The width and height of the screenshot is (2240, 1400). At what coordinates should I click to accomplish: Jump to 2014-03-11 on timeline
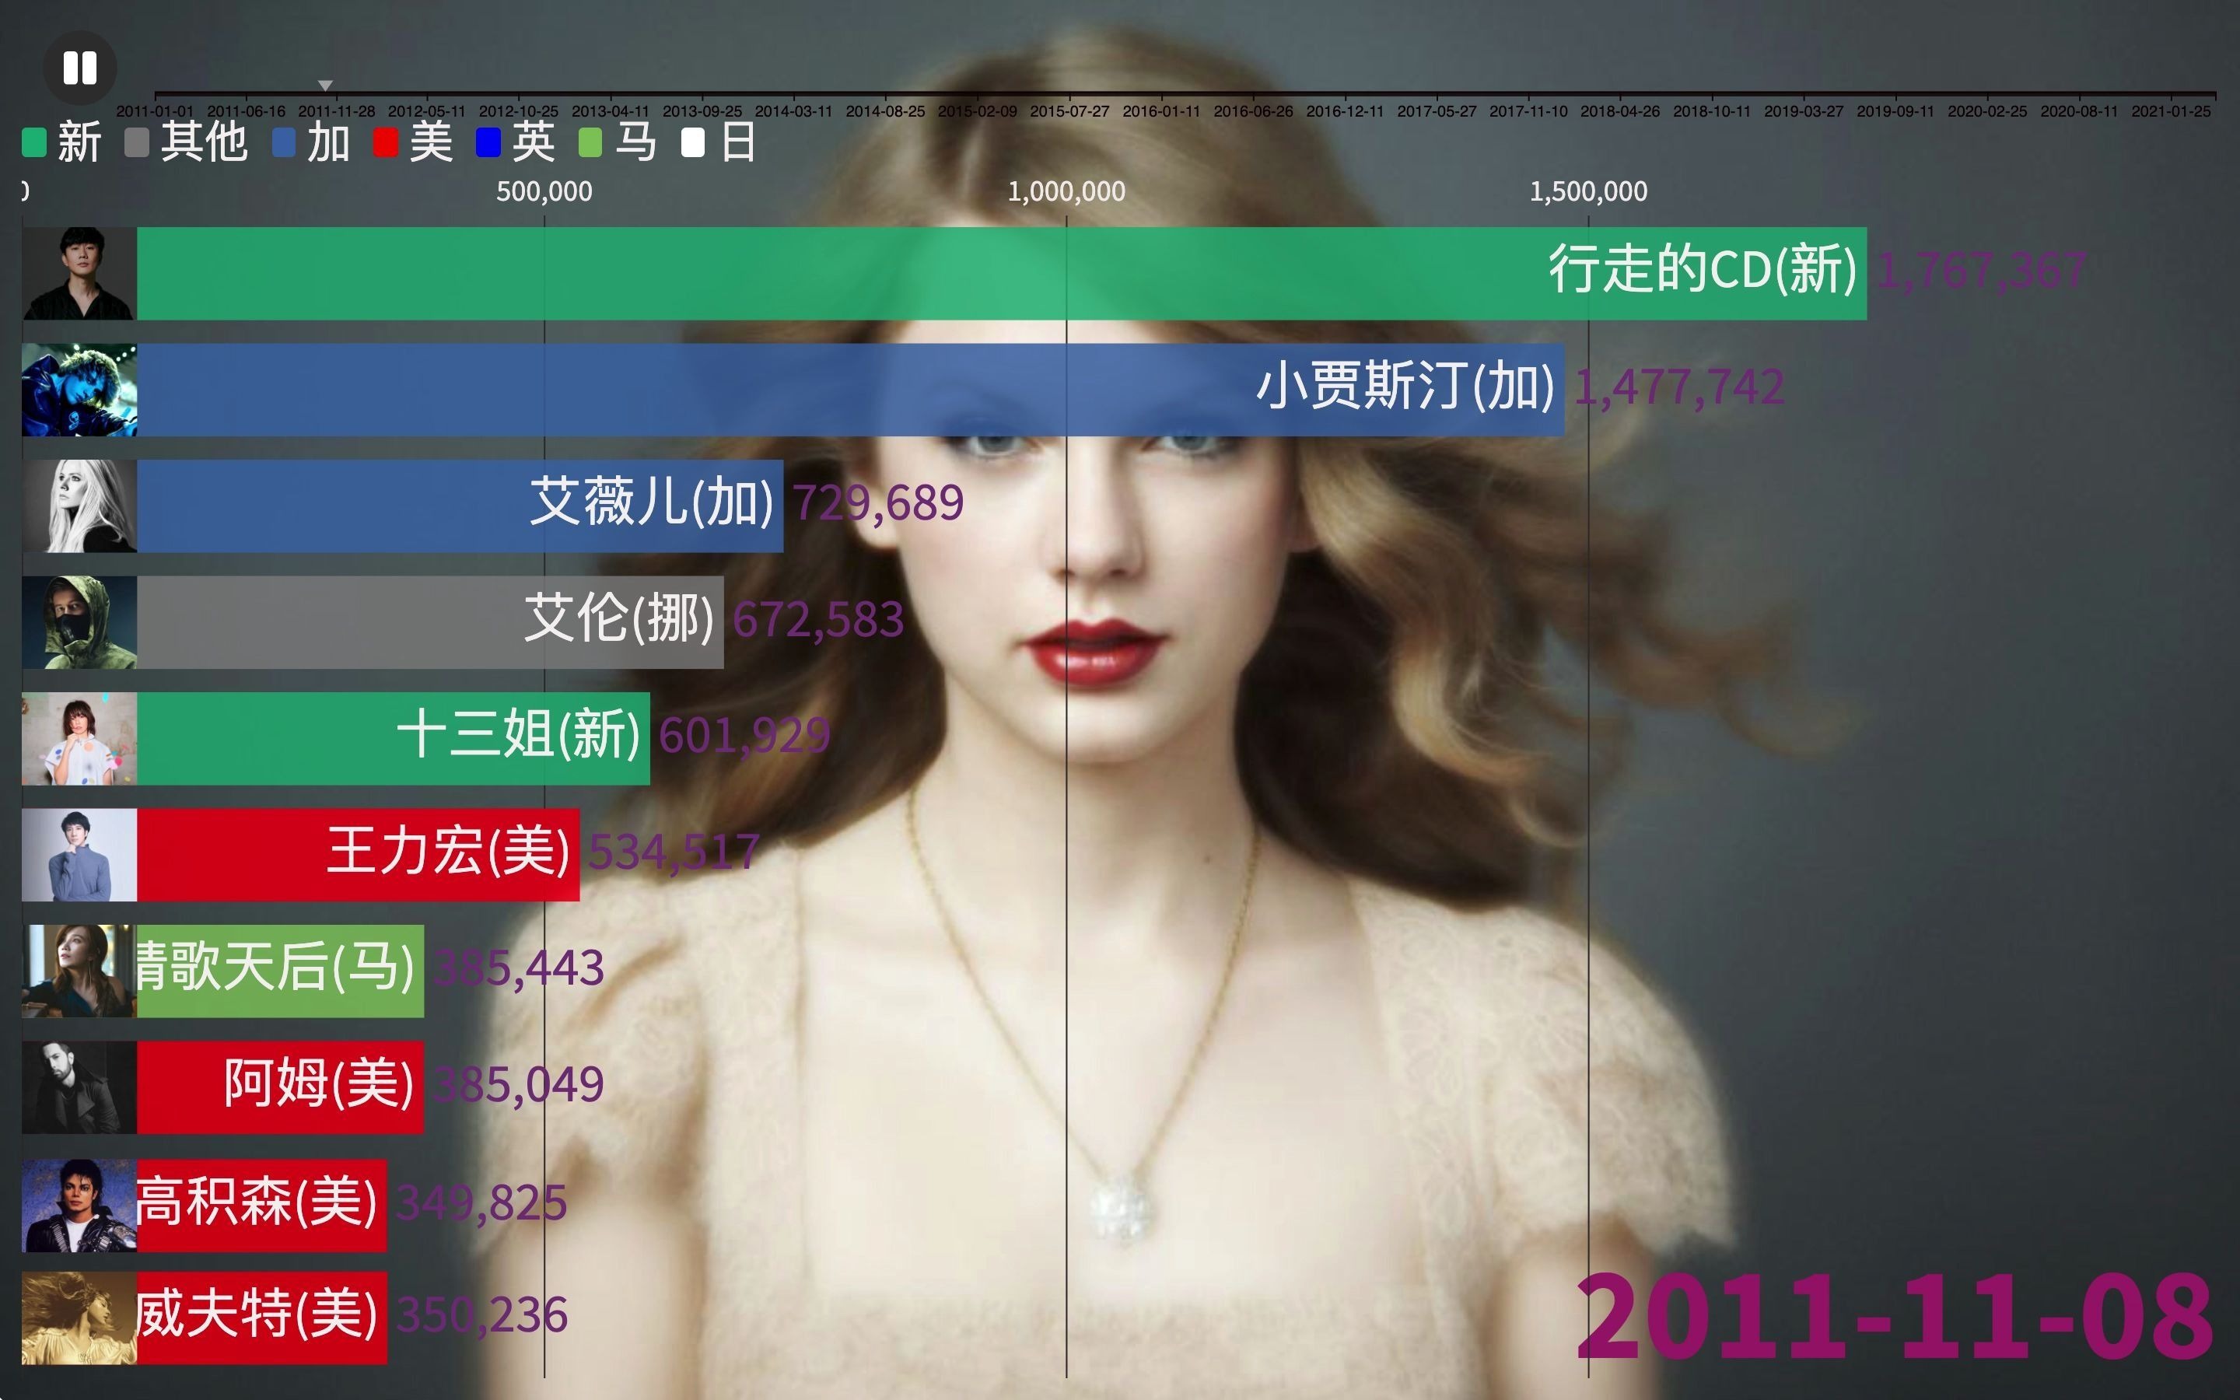(793, 111)
